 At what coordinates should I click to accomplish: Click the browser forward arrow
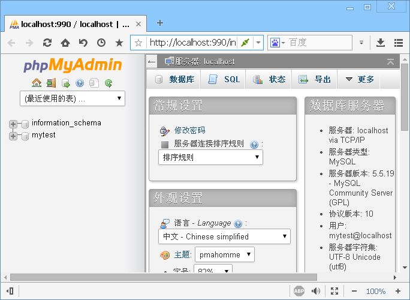(29, 43)
